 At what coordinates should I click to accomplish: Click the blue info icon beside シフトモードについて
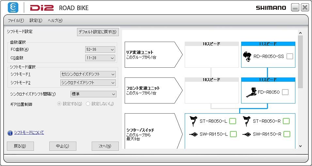pos(10,133)
